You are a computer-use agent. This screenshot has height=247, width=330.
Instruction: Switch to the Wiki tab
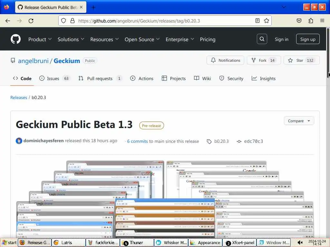(x=202, y=78)
